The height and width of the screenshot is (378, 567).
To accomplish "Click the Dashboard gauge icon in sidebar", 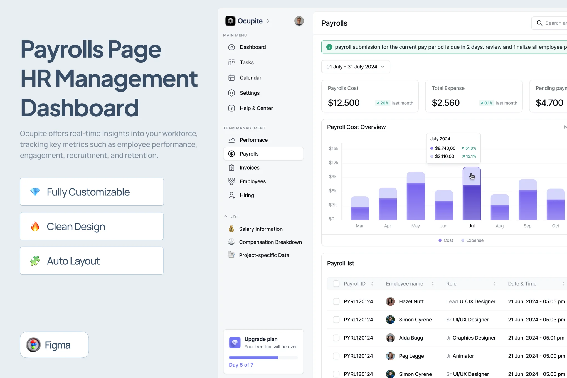I will pyautogui.click(x=231, y=47).
